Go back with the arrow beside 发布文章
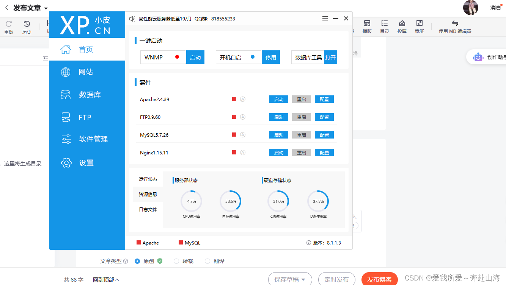The height and width of the screenshot is (285, 506). (6, 8)
